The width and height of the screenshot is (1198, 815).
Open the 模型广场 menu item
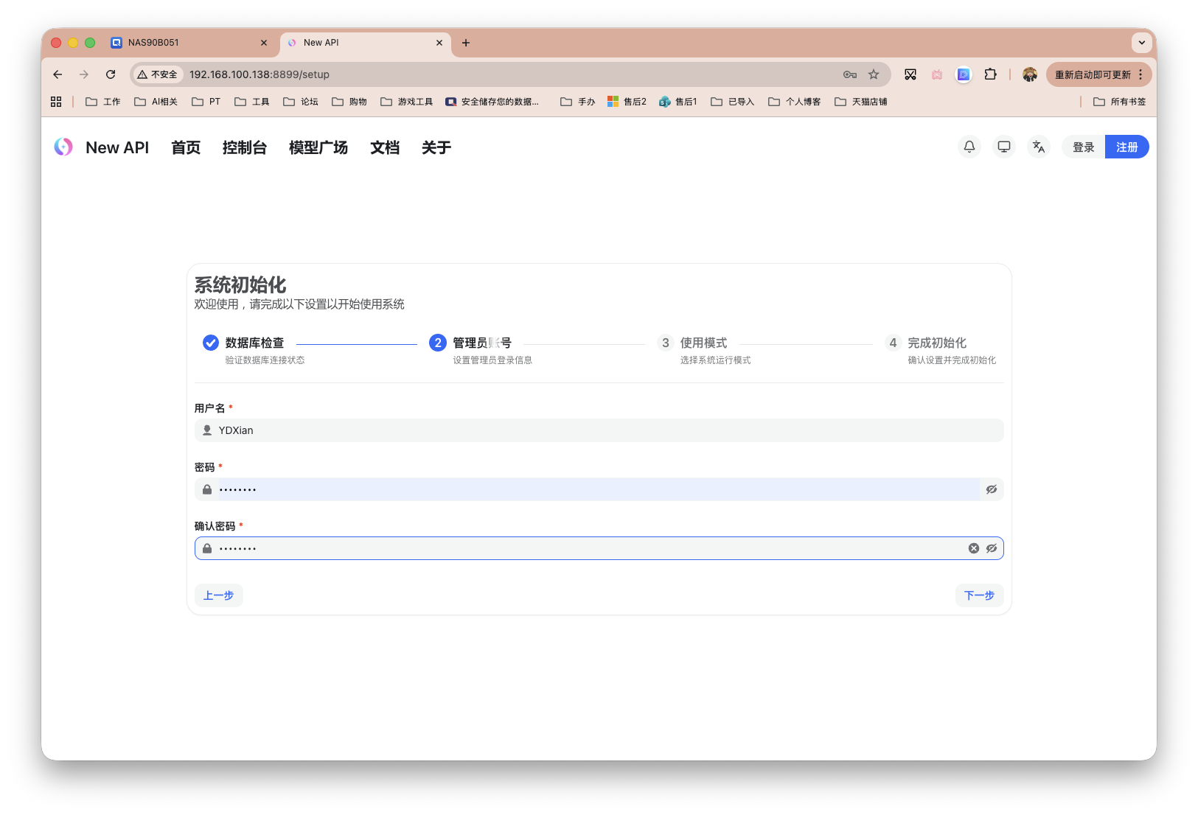pyautogui.click(x=318, y=147)
